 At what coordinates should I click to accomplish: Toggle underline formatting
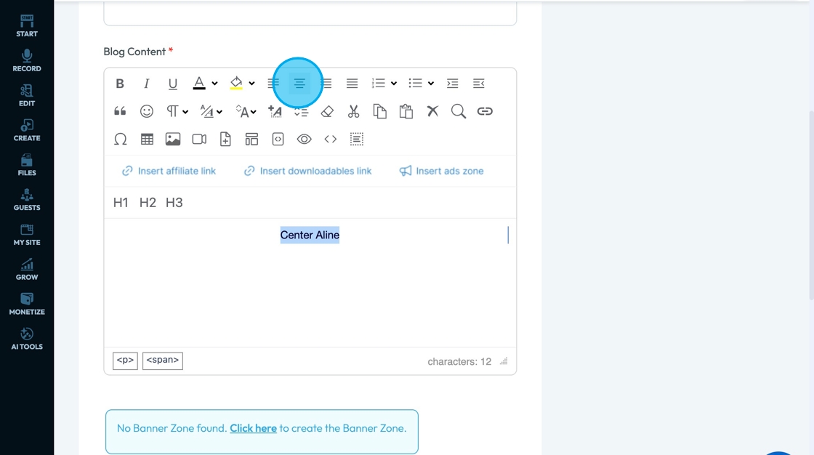(x=173, y=84)
